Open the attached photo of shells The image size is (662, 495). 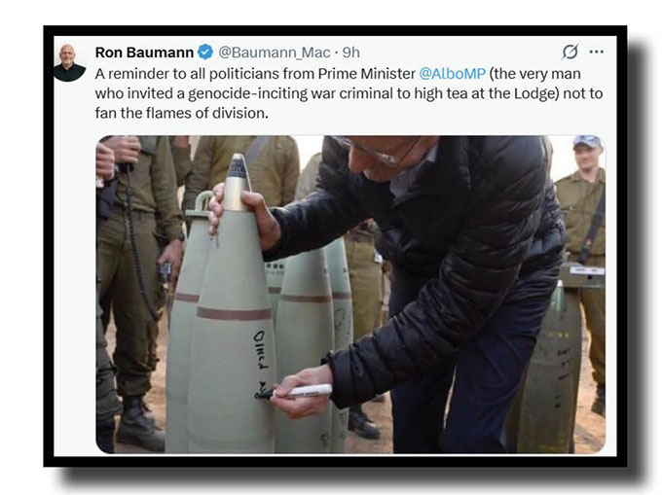pyautogui.click(x=350, y=295)
